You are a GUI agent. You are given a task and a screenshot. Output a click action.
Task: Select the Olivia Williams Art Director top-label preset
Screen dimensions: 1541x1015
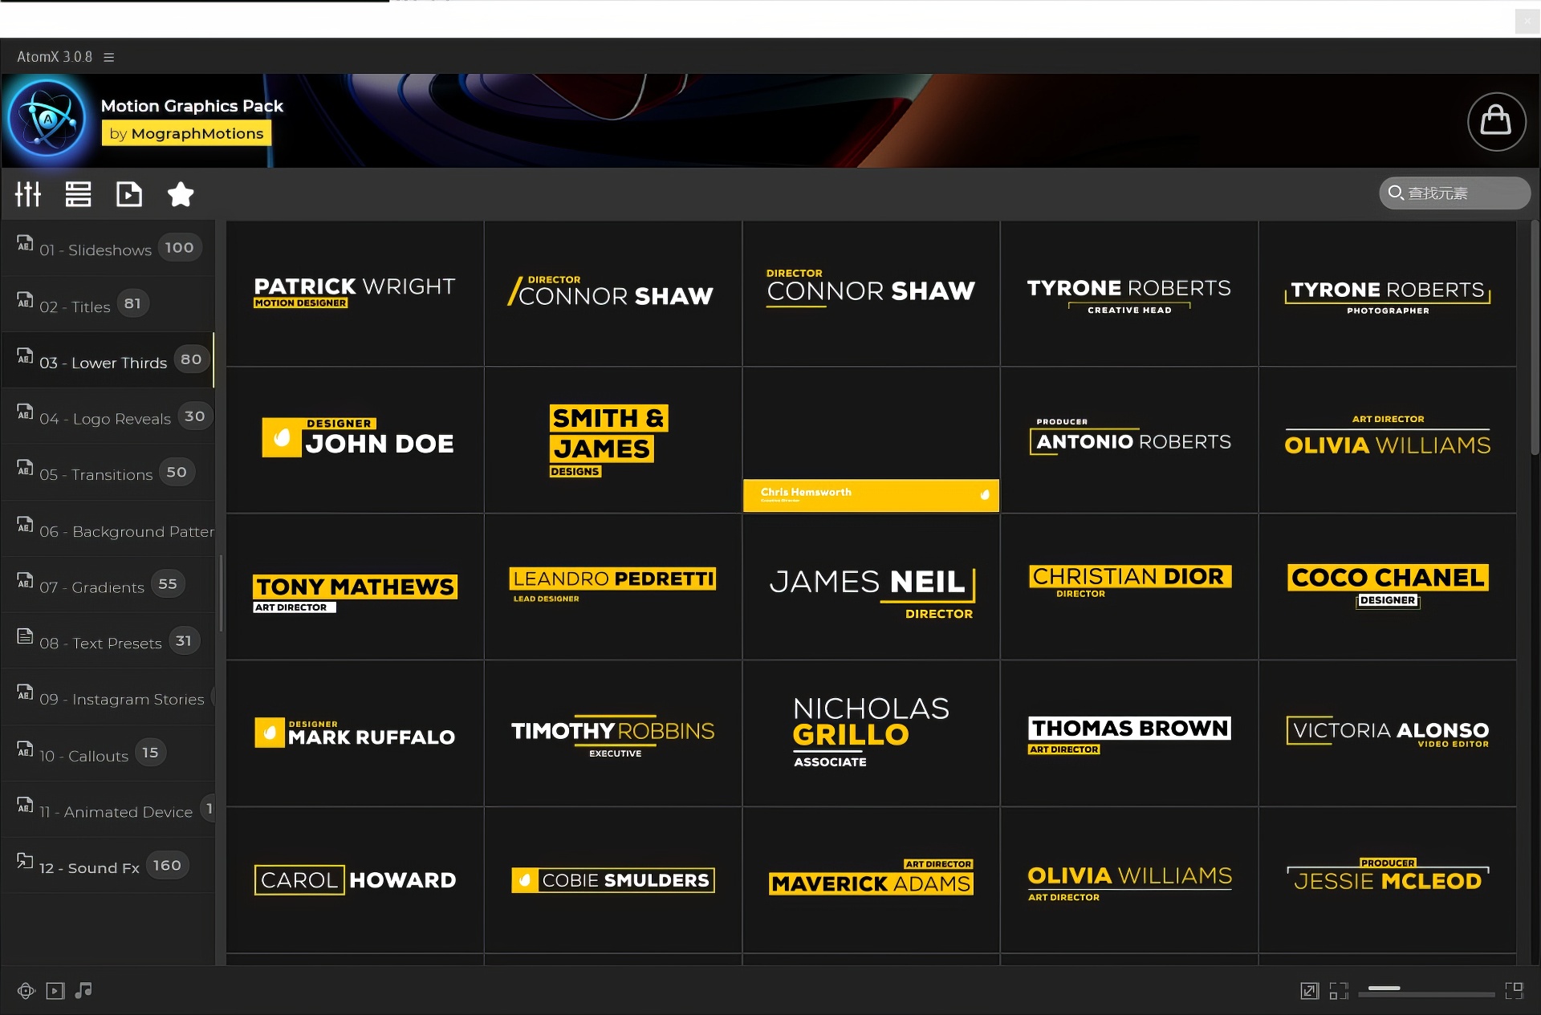[1388, 441]
